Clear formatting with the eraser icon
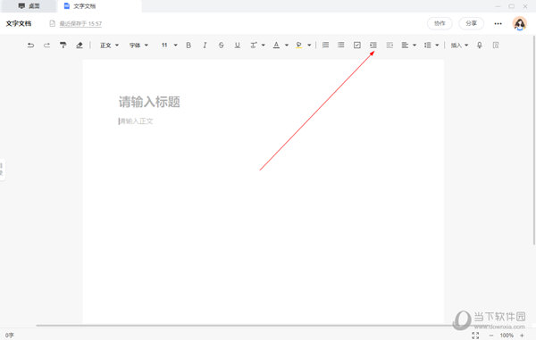 click(80, 45)
